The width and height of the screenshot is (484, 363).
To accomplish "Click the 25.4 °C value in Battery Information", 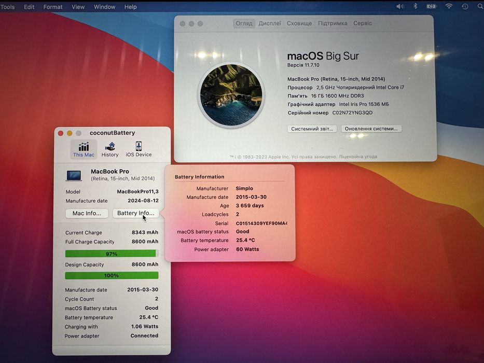I will click(245, 240).
